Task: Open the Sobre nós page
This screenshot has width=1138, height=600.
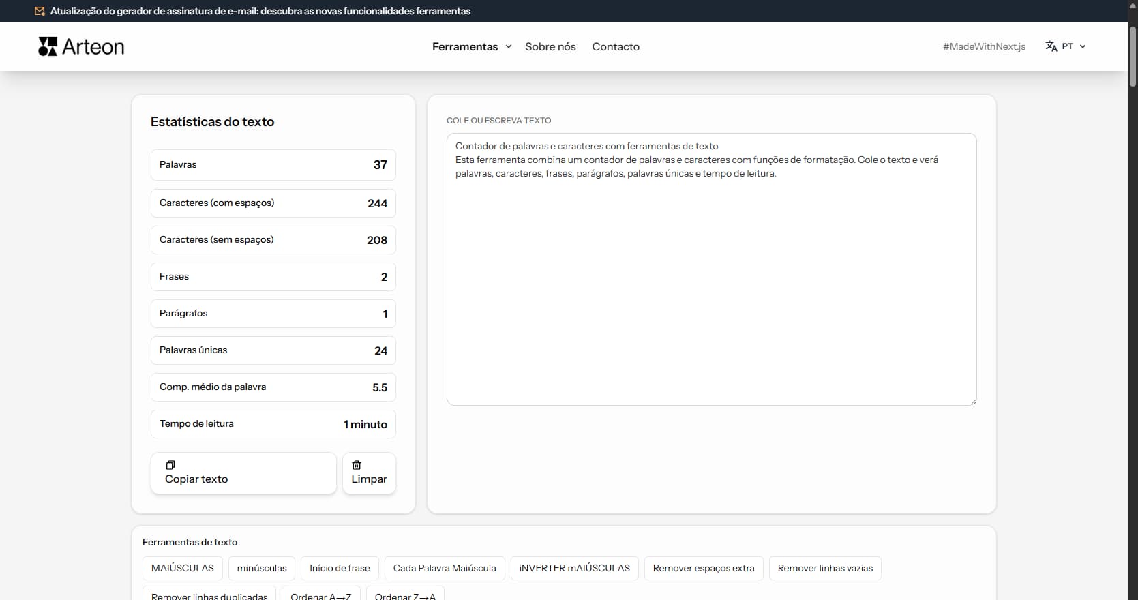Action: click(x=550, y=46)
